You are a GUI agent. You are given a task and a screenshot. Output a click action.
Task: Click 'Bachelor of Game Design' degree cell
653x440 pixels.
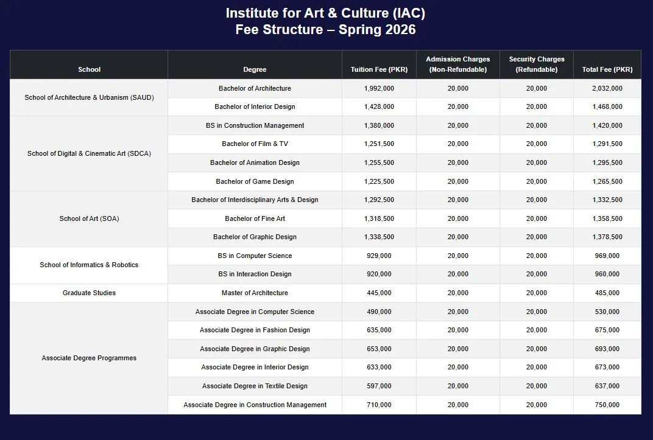click(x=255, y=181)
